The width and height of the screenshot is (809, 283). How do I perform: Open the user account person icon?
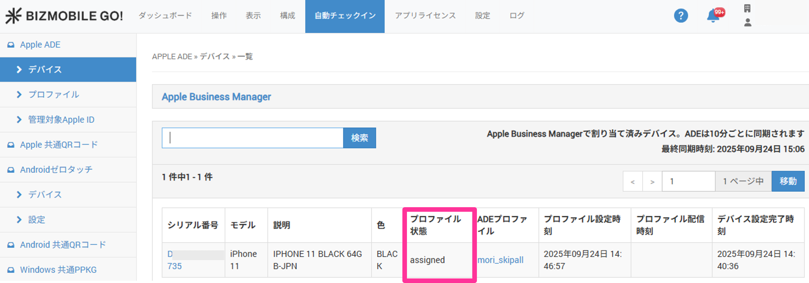(x=748, y=23)
